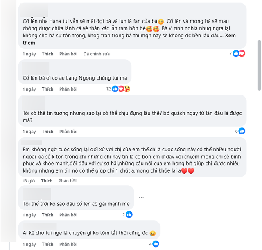Click reaction icons on Hana comment with 7 reactions
Image resolution: width=262 pixels, height=250 pixels.
[x=238, y=53]
